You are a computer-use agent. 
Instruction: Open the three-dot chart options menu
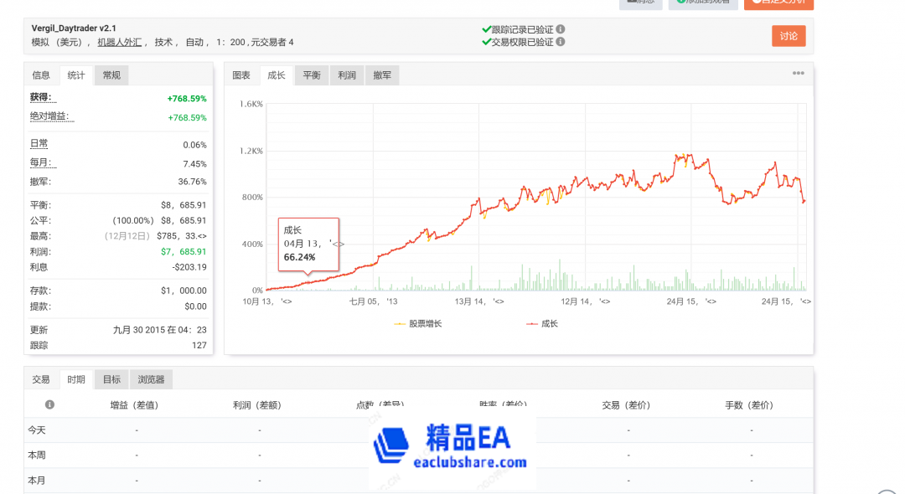pos(799,73)
